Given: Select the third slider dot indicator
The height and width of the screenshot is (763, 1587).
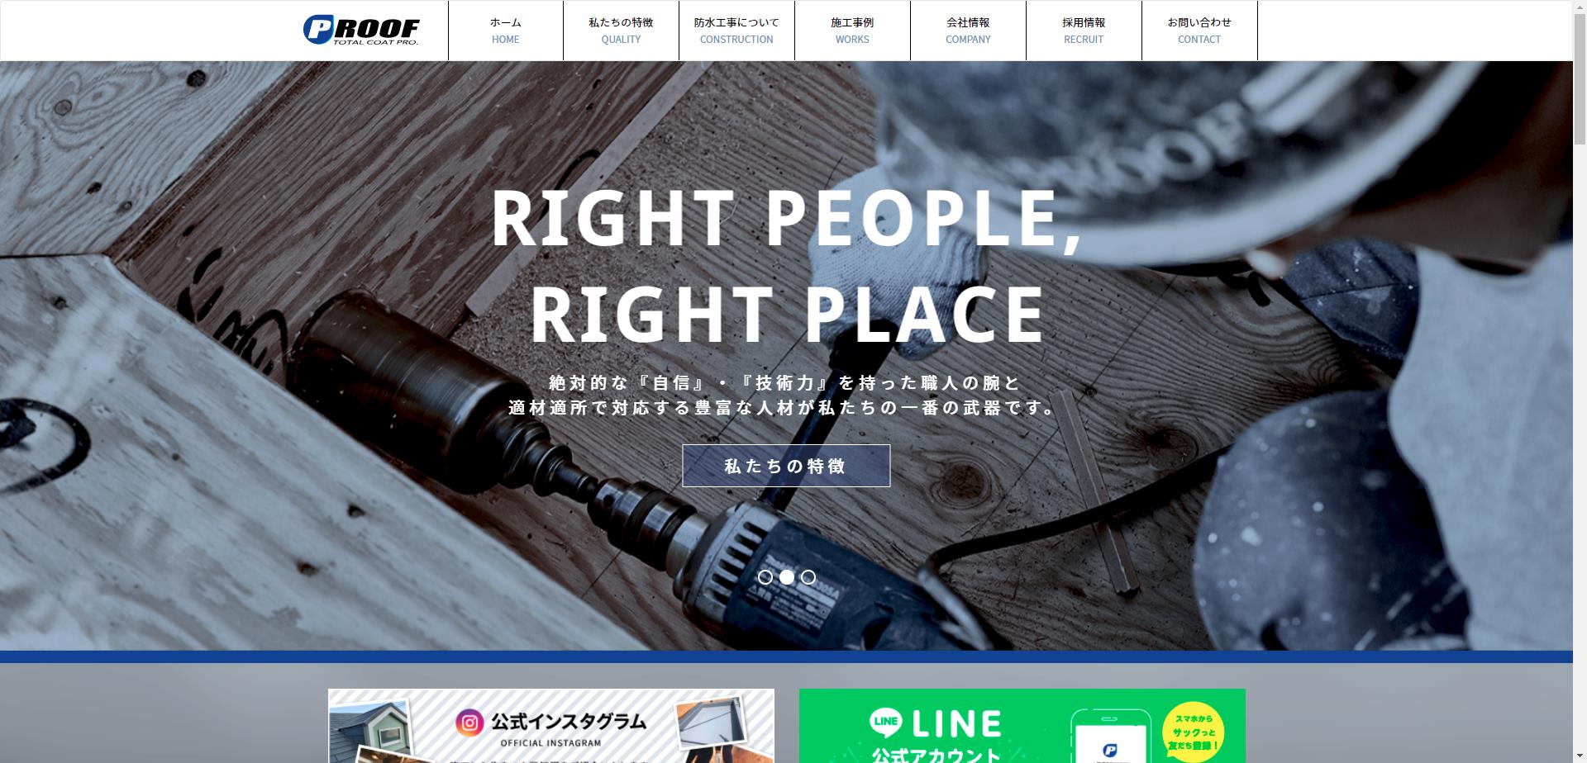Looking at the screenshot, I should pos(808,577).
